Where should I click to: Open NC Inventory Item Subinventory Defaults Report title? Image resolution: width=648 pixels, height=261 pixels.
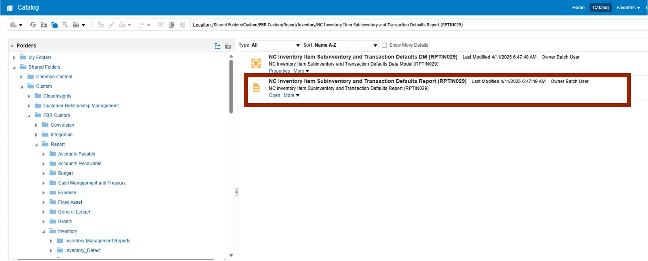click(x=367, y=81)
